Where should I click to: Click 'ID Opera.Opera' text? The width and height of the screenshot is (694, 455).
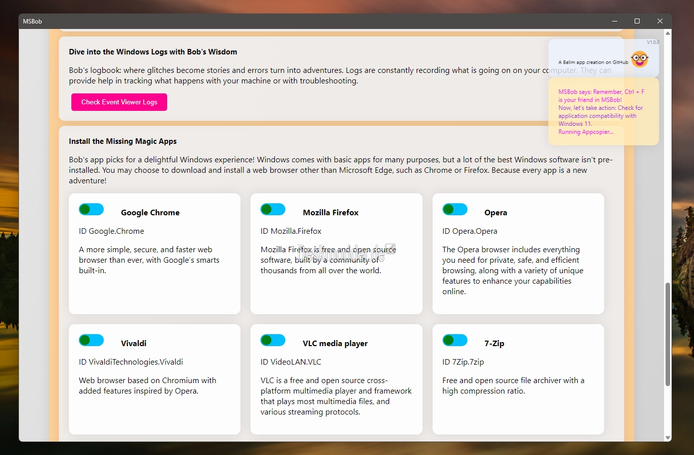(469, 231)
